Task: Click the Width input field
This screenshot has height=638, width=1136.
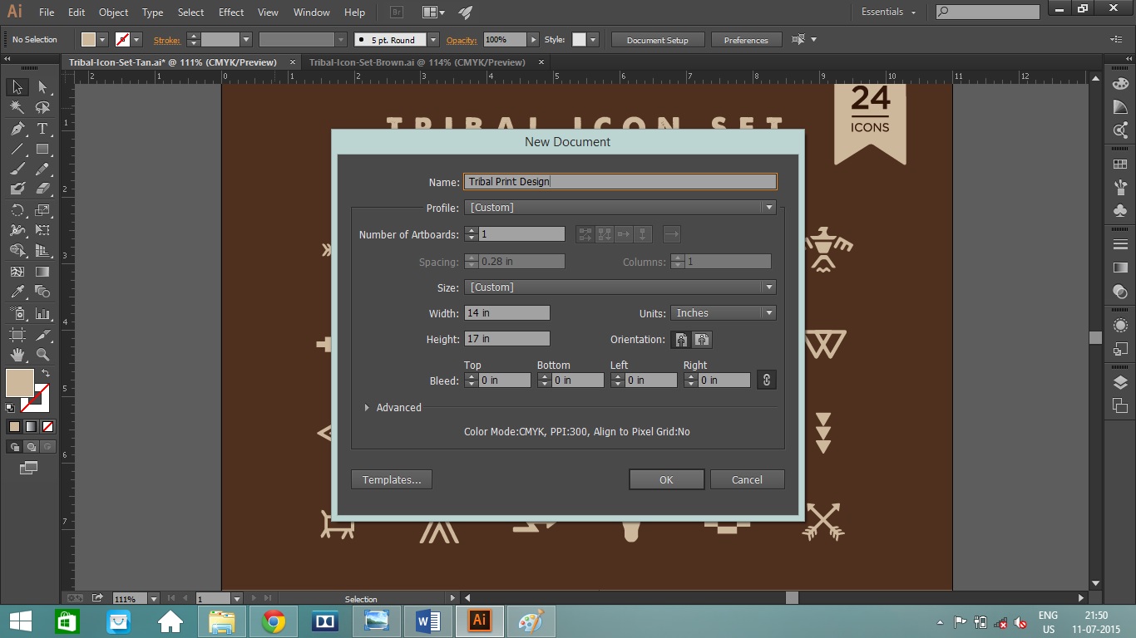Action: (x=507, y=313)
